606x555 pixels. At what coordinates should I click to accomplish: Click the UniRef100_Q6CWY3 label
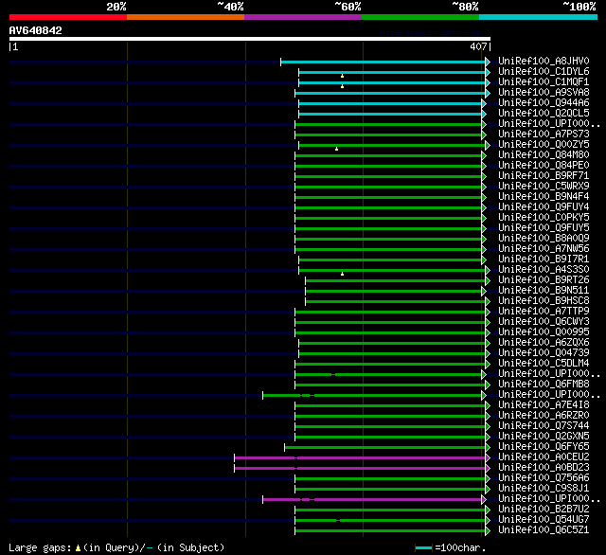coord(544,322)
